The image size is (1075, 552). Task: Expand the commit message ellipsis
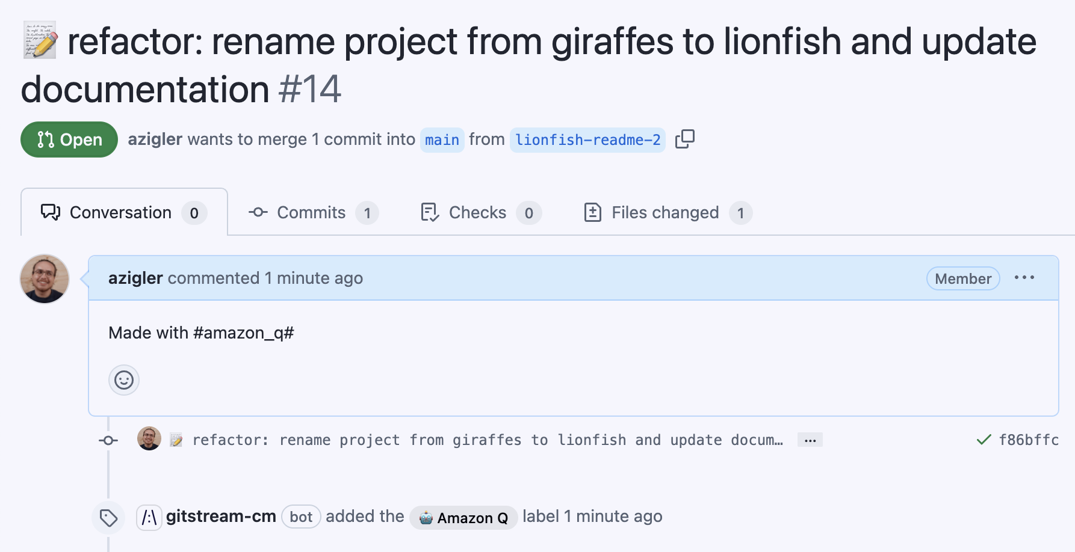[810, 440]
